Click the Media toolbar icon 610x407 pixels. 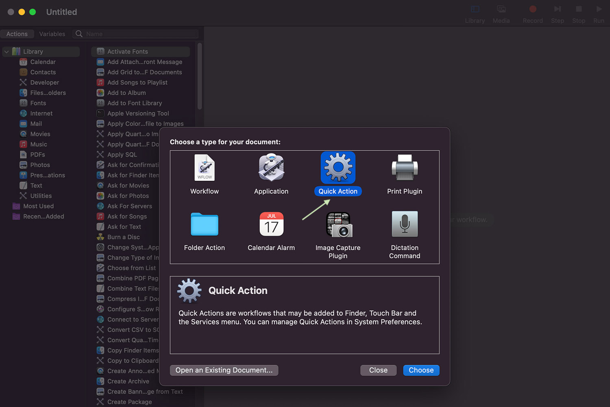pyautogui.click(x=501, y=9)
